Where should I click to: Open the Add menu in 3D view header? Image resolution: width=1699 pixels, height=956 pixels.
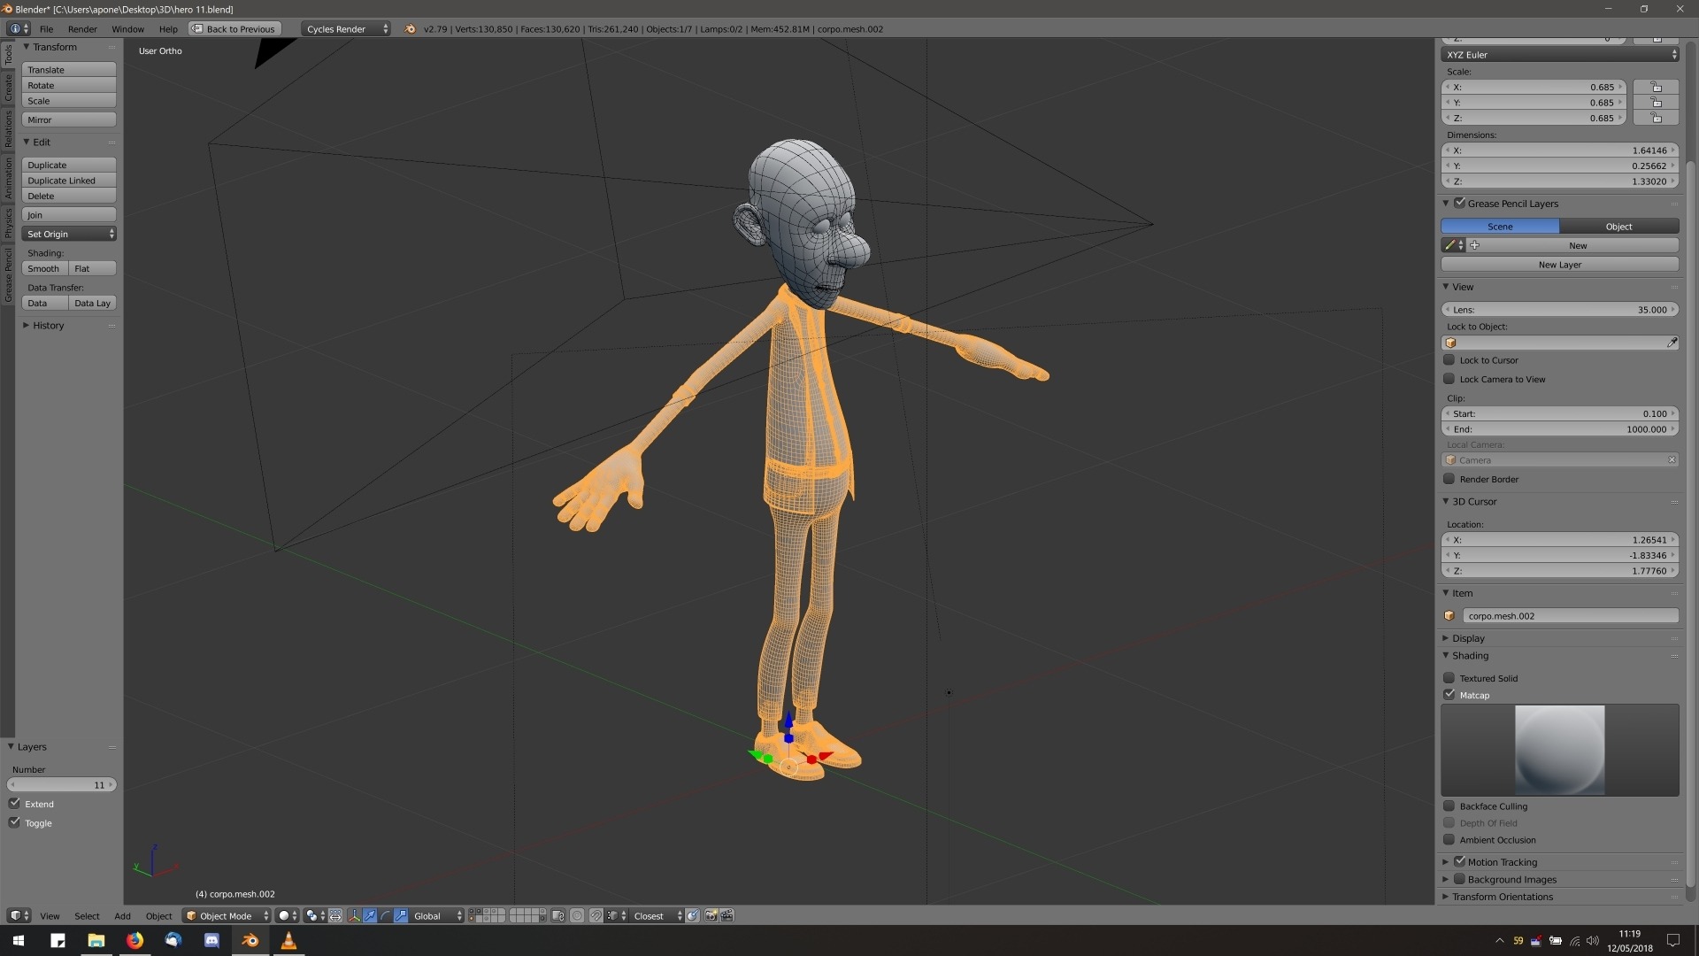tap(122, 916)
